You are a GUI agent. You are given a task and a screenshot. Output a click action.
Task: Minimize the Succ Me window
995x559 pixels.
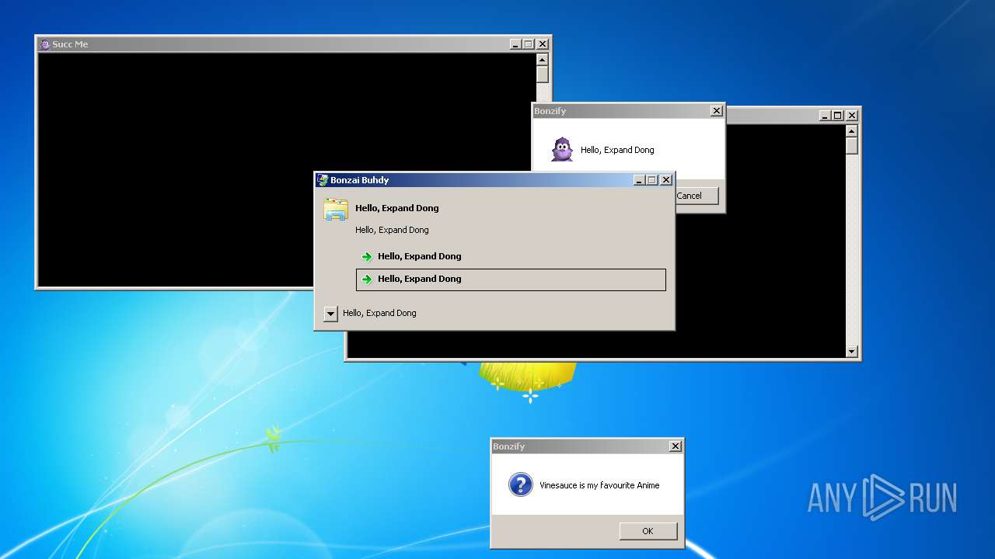pyautogui.click(x=515, y=44)
